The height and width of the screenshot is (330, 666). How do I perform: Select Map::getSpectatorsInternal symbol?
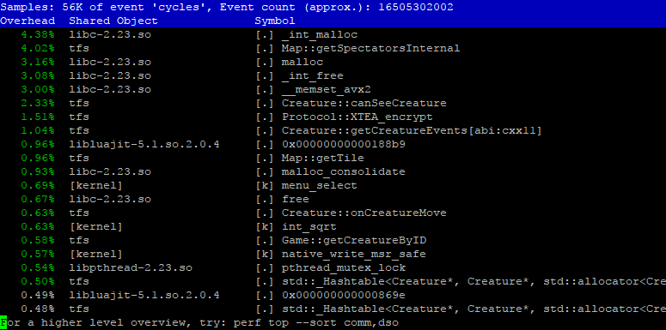(x=370, y=48)
